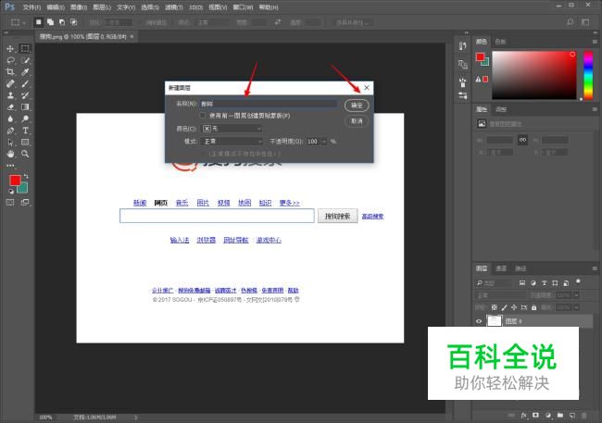Select the Horizontal Type tool
Viewport: 602px width, 423px height.
tap(25, 131)
